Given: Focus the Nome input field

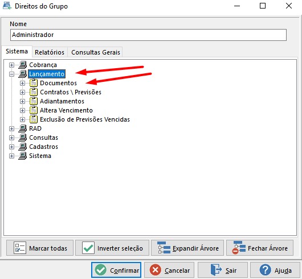Looking at the screenshot, I should click(x=148, y=35).
